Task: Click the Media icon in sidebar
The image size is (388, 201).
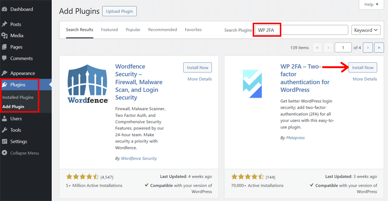Action: [4, 36]
